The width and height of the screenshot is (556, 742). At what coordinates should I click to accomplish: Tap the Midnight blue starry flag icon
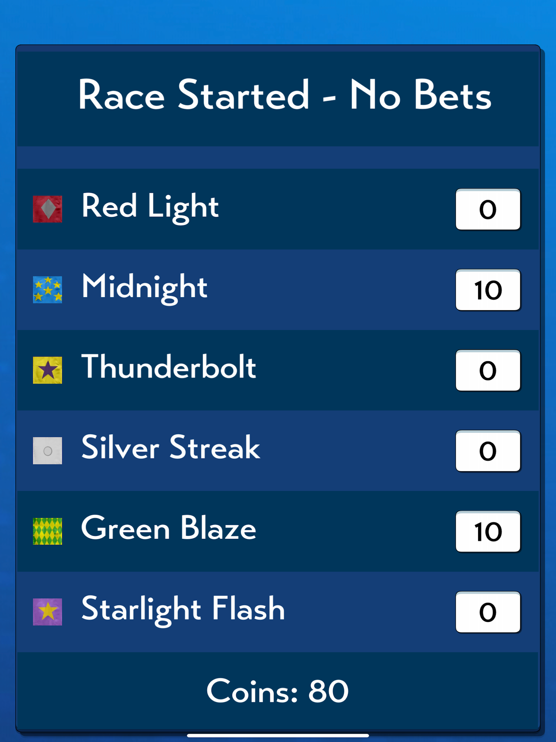click(x=47, y=290)
